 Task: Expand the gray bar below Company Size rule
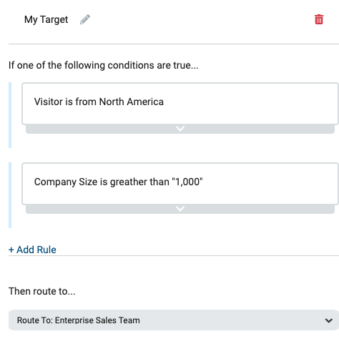point(180,209)
